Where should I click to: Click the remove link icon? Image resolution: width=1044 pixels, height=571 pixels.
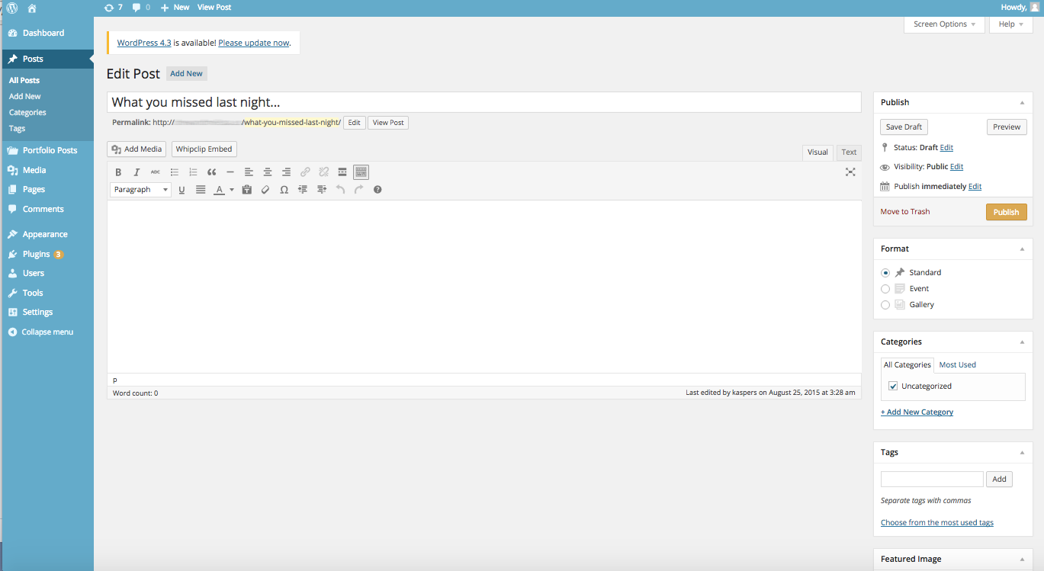click(323, 172)
